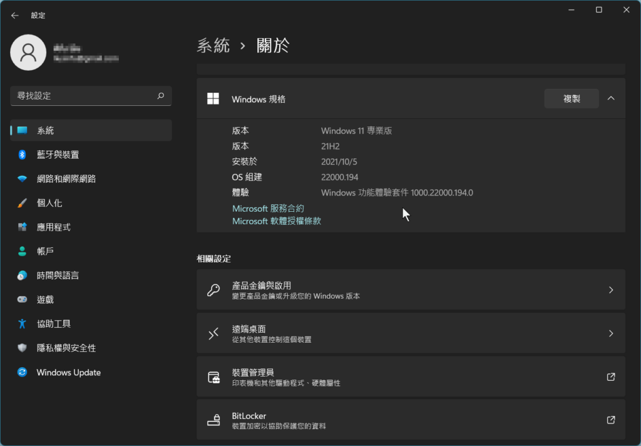The width and height of the screenshot is (641, 446).
Task: Open Microsoft 服務合約 link
Action: tap(268, 208)
